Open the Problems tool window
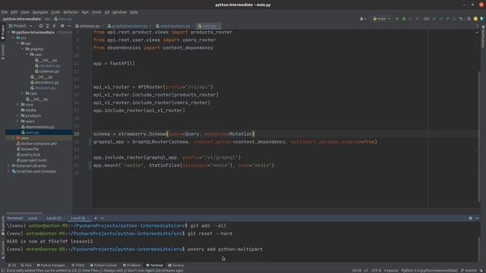The width and height of the screenshot is (486, 273). coord(131,265)
